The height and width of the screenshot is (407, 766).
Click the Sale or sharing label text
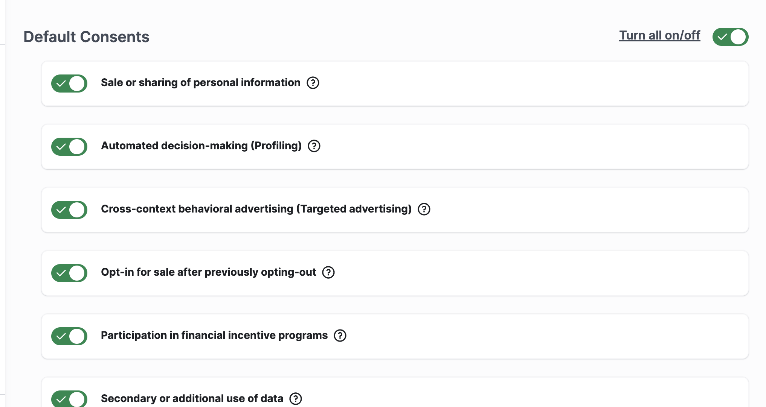[200, 83]
